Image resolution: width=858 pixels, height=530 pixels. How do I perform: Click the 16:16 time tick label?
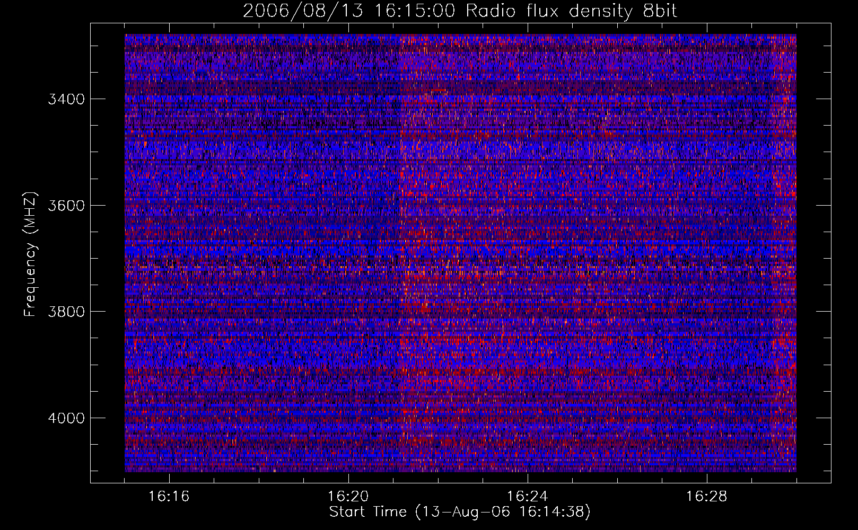169,497
